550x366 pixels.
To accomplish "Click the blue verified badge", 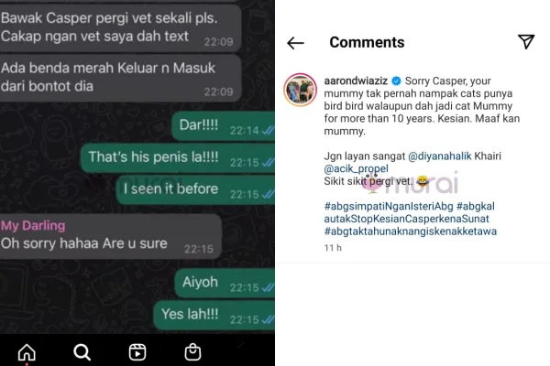I will tap(396, 81).
